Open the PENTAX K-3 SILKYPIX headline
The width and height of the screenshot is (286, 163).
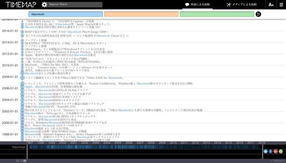click(x=66, y=43)
